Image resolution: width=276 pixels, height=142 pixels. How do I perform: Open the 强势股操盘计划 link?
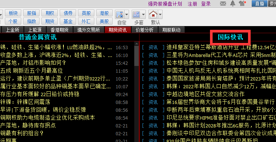coord(165,4)
